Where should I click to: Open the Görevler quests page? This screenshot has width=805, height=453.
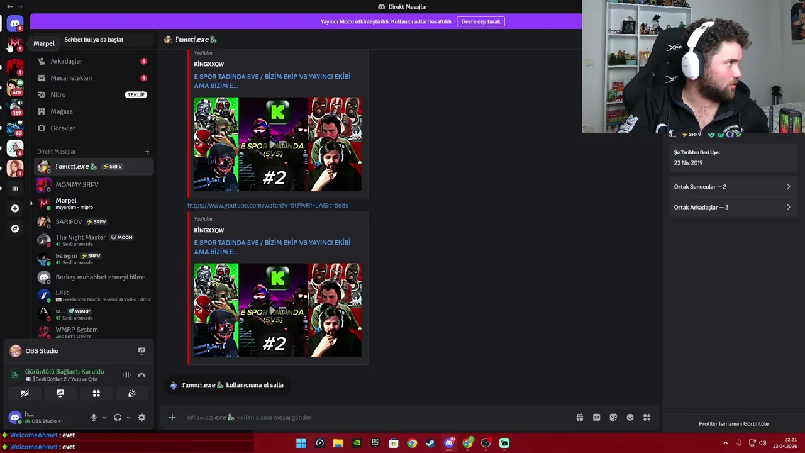(x=93, y=128)
